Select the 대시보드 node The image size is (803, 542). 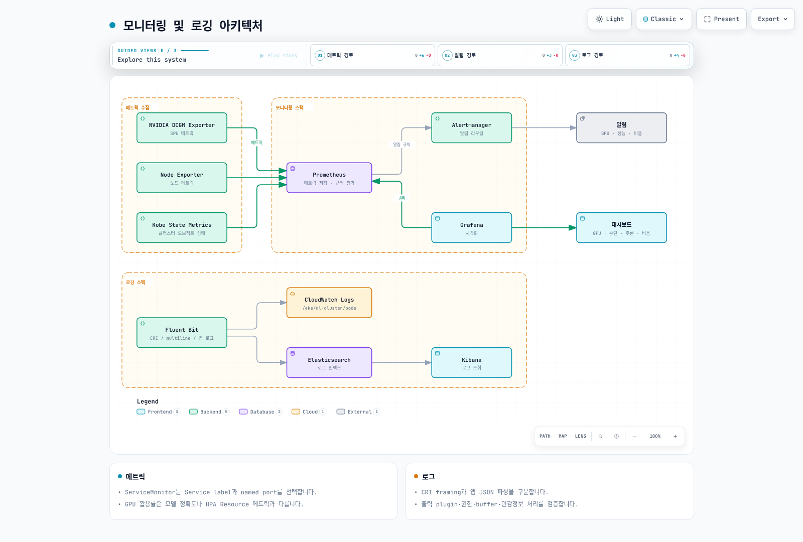tap(621, 228)
